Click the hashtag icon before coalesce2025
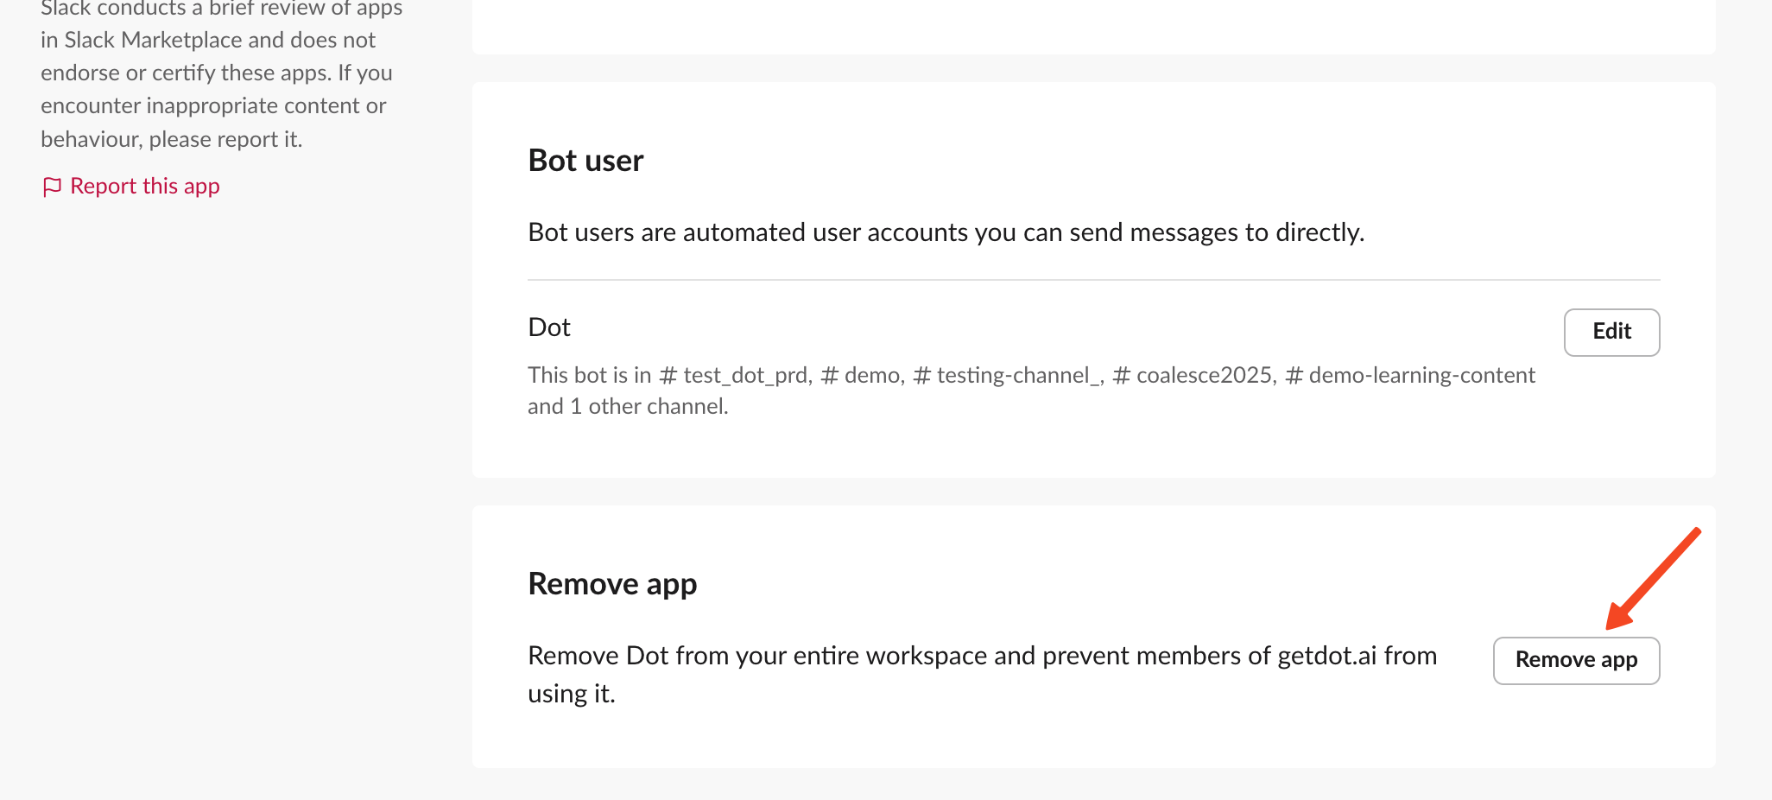1772x800 pixels. pos(1121,375)
